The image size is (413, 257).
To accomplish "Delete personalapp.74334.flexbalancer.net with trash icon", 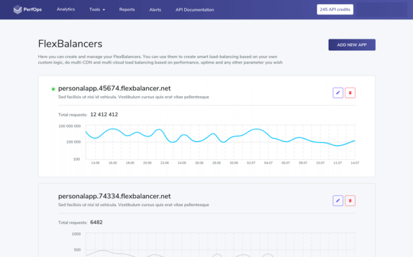I will pyautogui.click(x=350, y=201).
